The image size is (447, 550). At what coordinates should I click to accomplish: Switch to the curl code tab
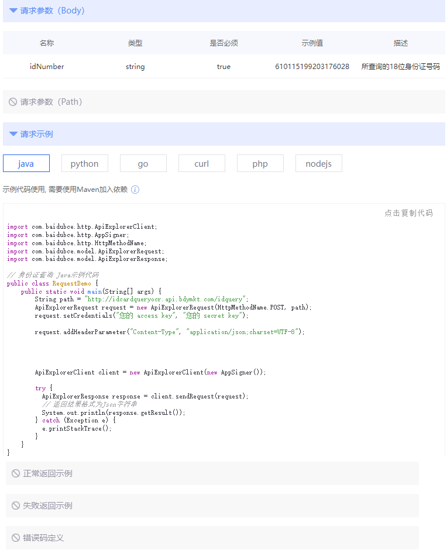tap(202, 163)
